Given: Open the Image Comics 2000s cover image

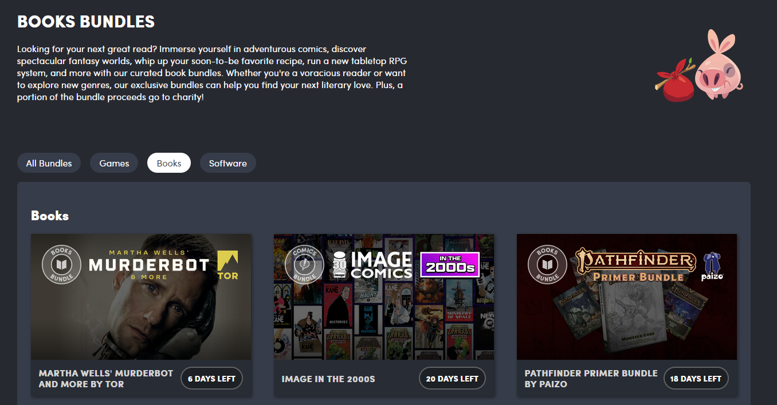Looking at the screenshot, I should click(x=384, y=297).
